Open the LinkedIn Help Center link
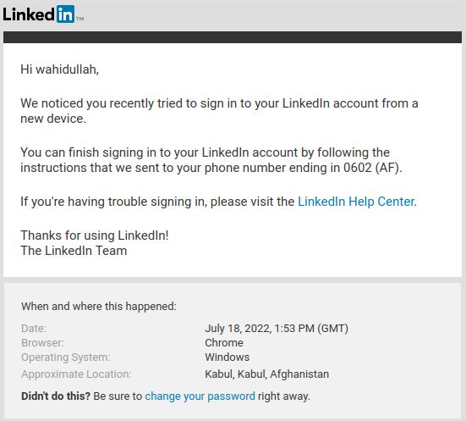This screenshot has width=466, height=421. 356,202
